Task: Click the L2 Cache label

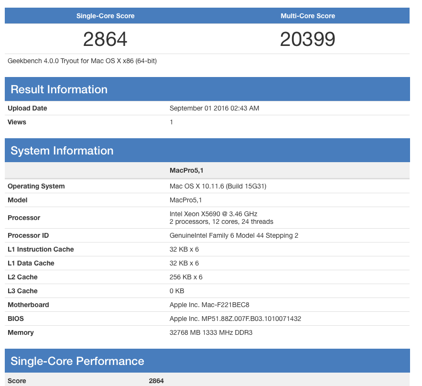Action: (x=22, y=277)
